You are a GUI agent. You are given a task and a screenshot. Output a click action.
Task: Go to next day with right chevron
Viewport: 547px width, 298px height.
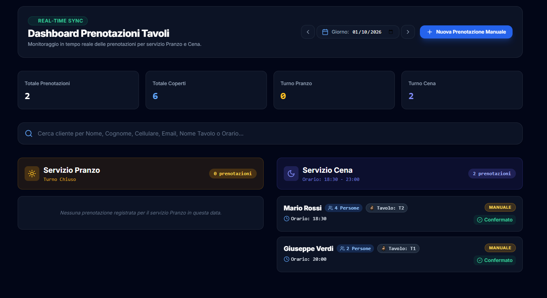coord(408,32)
